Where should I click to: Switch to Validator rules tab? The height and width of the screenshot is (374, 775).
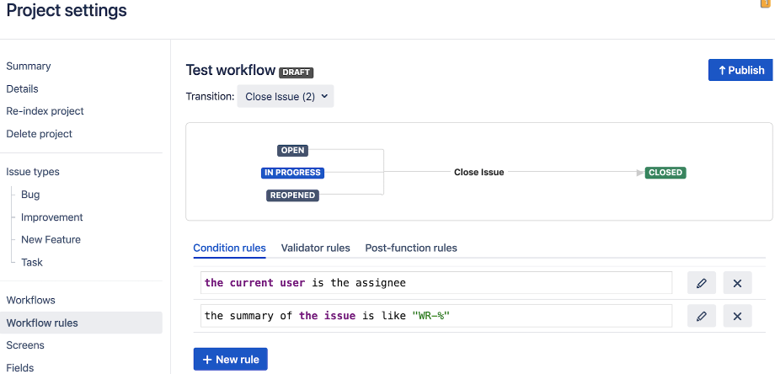[315, 248]
